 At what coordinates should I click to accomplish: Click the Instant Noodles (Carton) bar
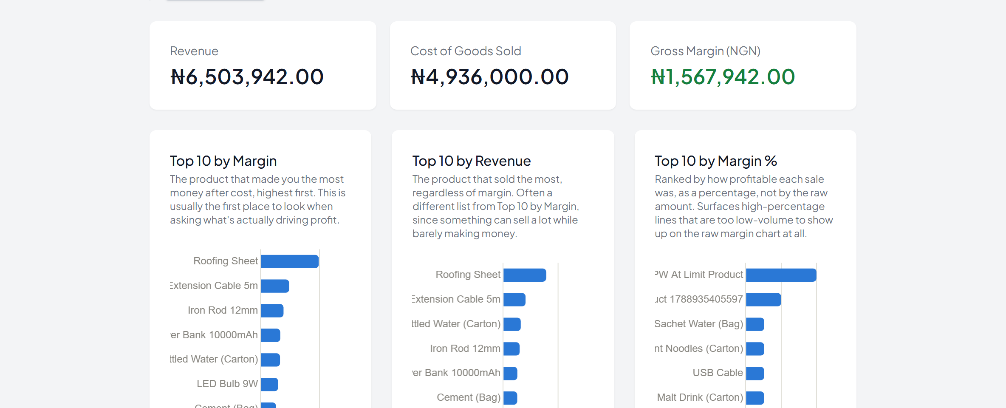coord(755,349)
